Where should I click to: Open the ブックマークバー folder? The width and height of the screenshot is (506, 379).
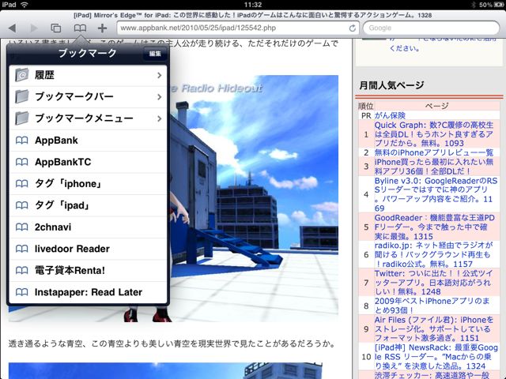pyautogui.click(x=88, y=96)
